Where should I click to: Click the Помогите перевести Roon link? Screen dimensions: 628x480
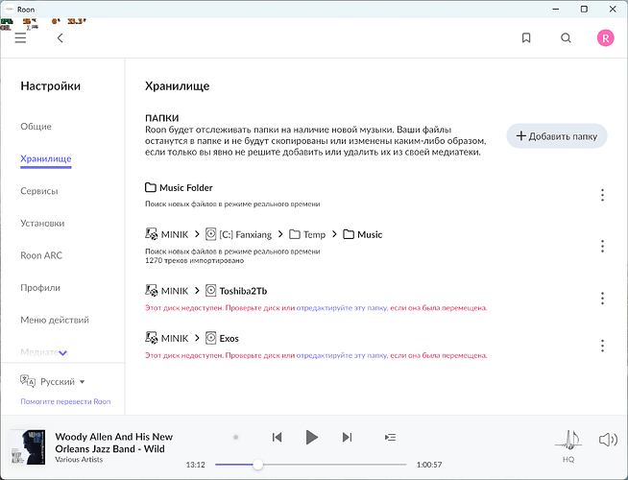point(65,401)
